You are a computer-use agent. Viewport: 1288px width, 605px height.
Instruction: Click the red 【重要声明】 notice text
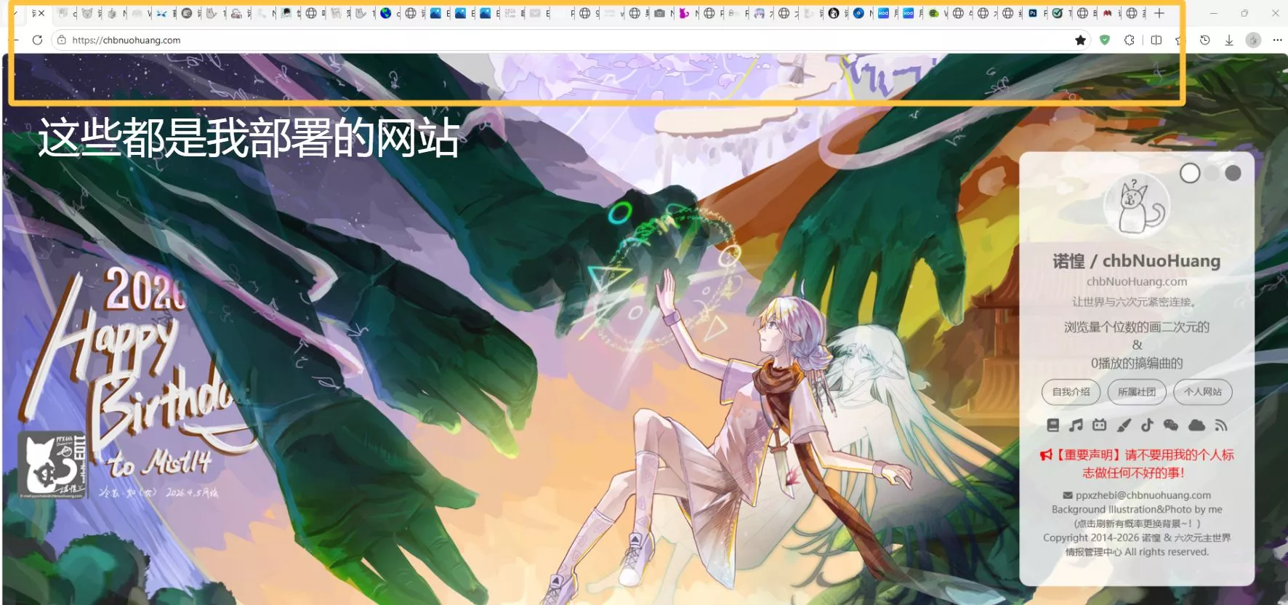click(1137, 464)
